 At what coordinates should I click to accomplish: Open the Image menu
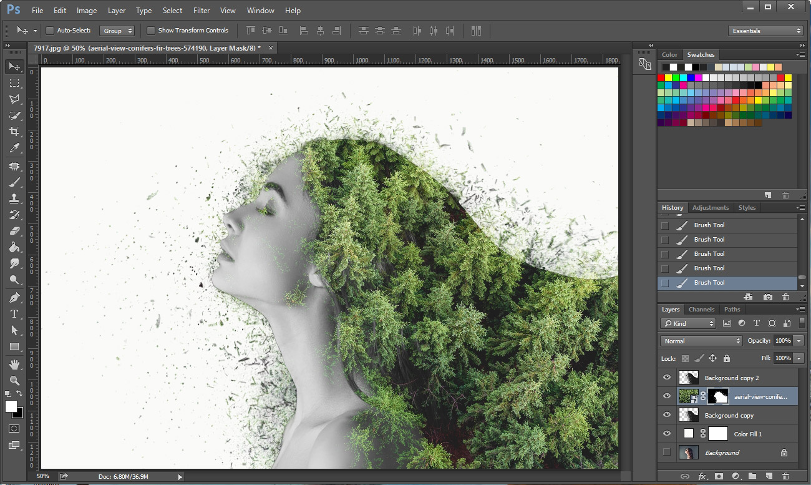point(87,11)
